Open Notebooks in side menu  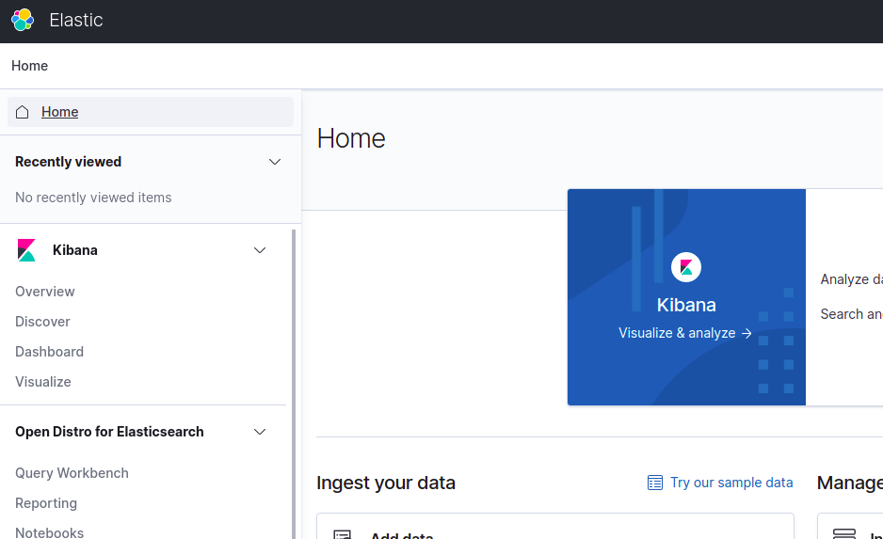click(50, 532)
